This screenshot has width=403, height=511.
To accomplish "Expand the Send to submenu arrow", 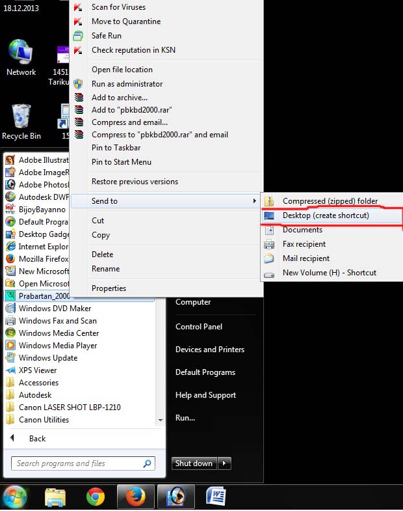I will pyautogui.click(x=254, y=201).
